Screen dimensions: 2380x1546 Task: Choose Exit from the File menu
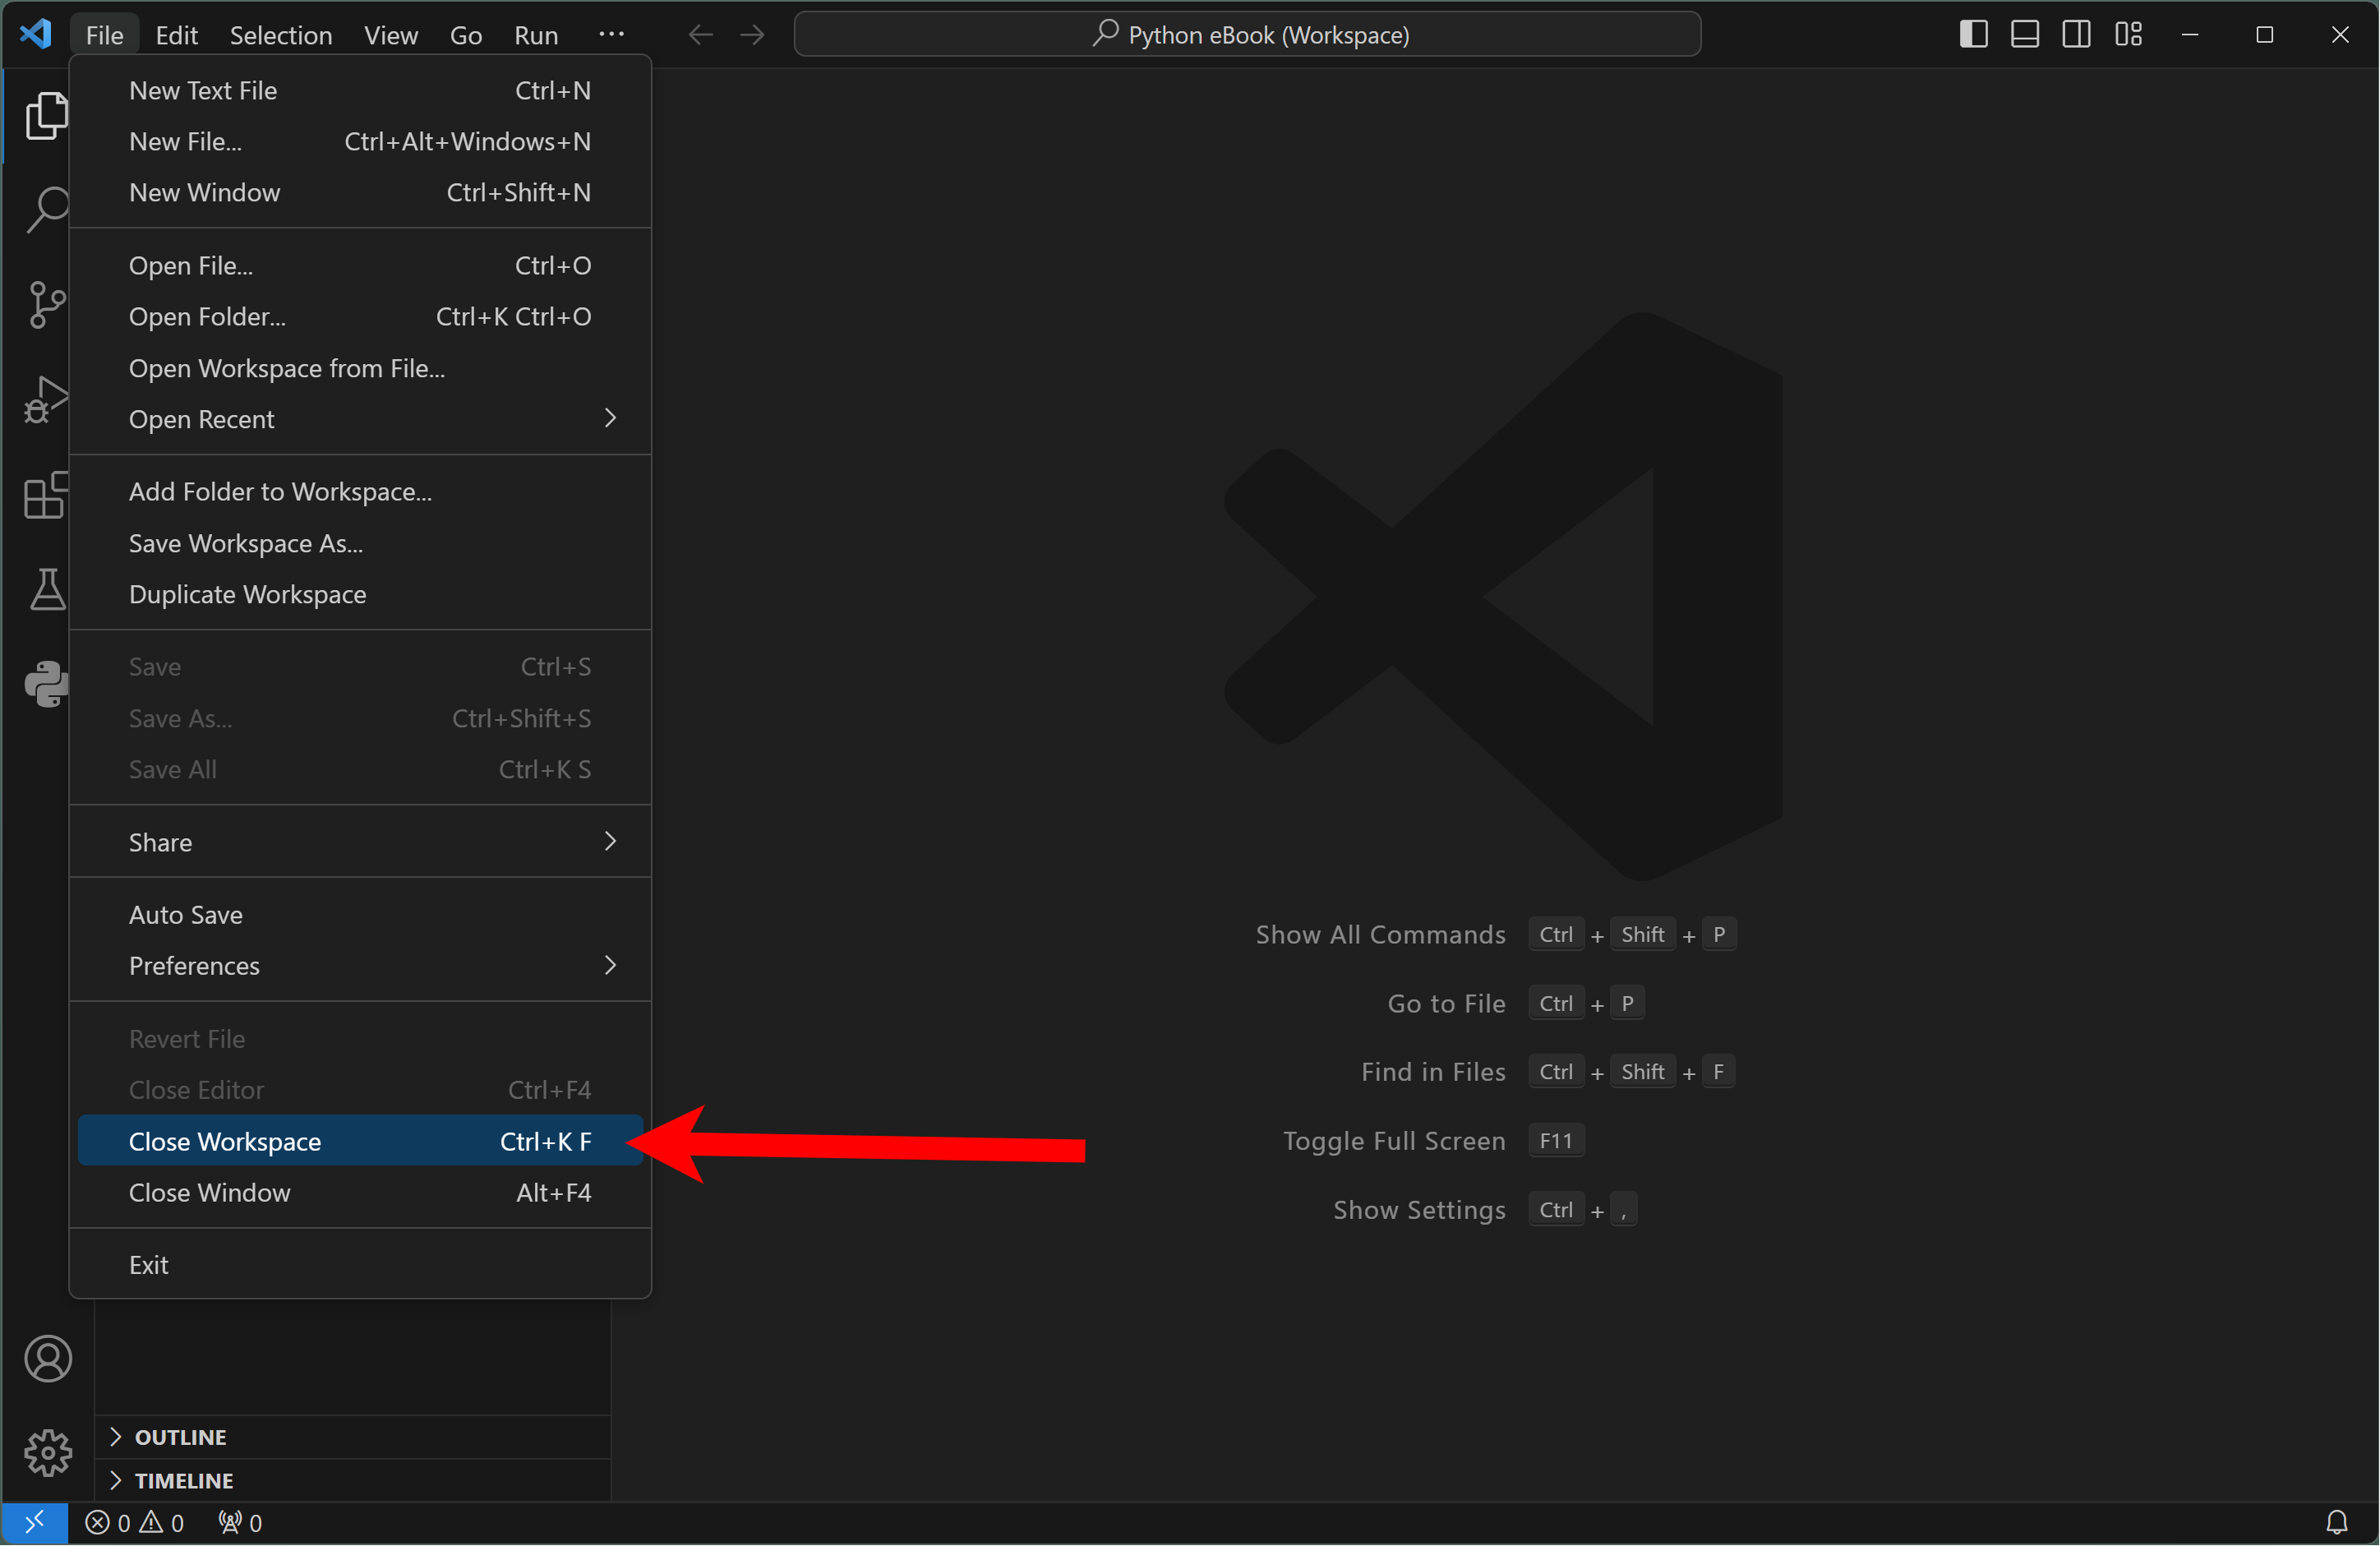coord(360,1265)
